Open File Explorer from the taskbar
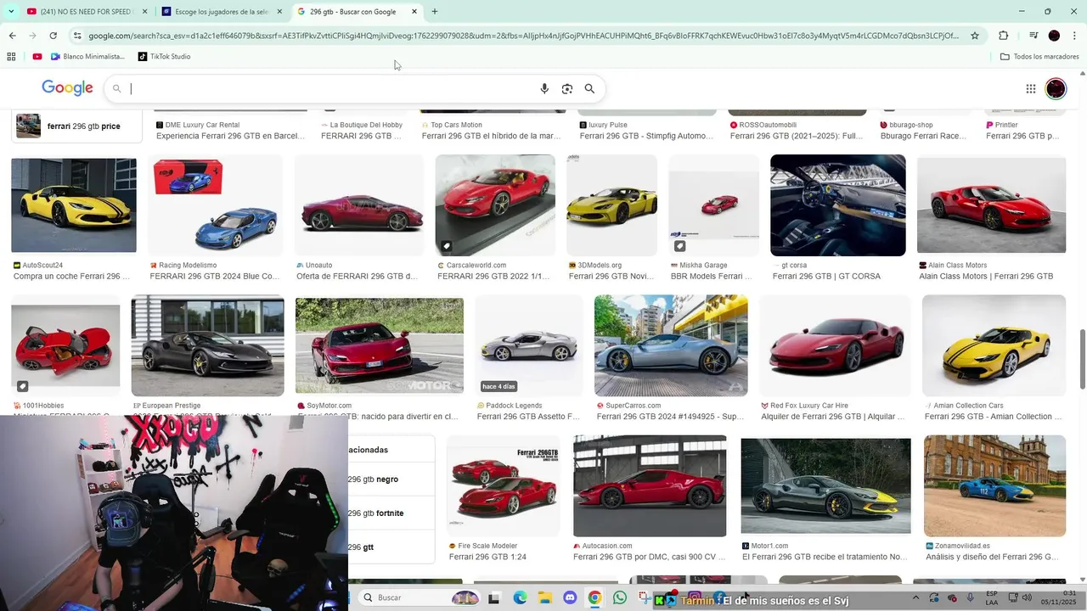This screenshot has height=611, width=1087. click(544, 597)
